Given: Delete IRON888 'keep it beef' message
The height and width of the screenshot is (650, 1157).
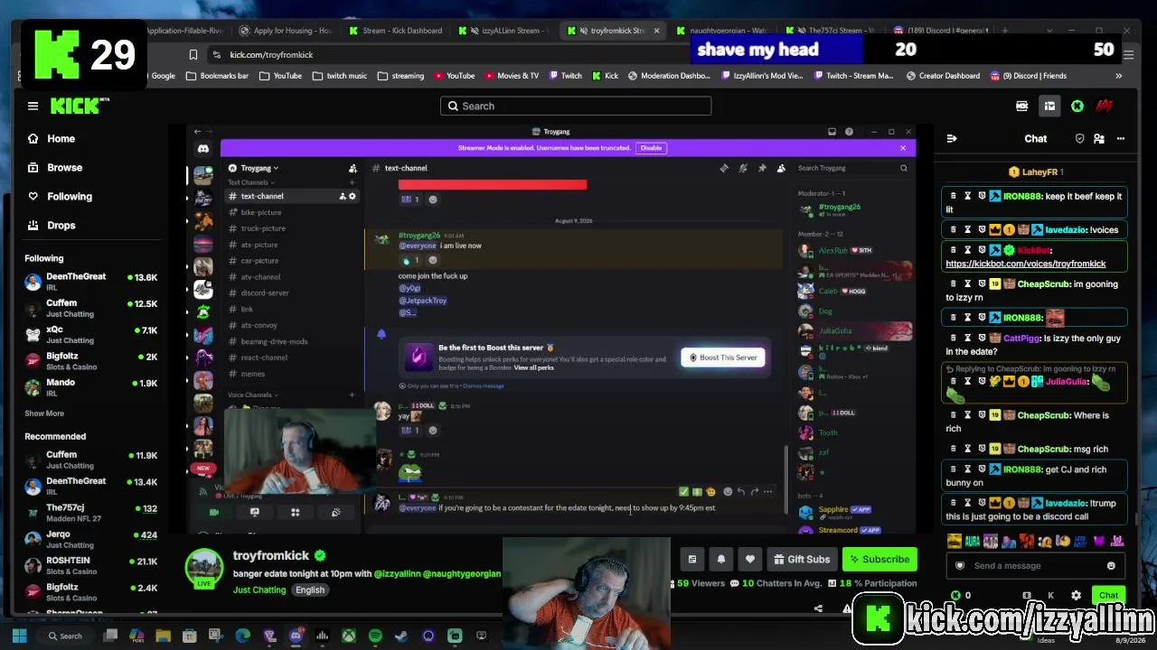Looking at the screenshot, I should pos(954,196).
